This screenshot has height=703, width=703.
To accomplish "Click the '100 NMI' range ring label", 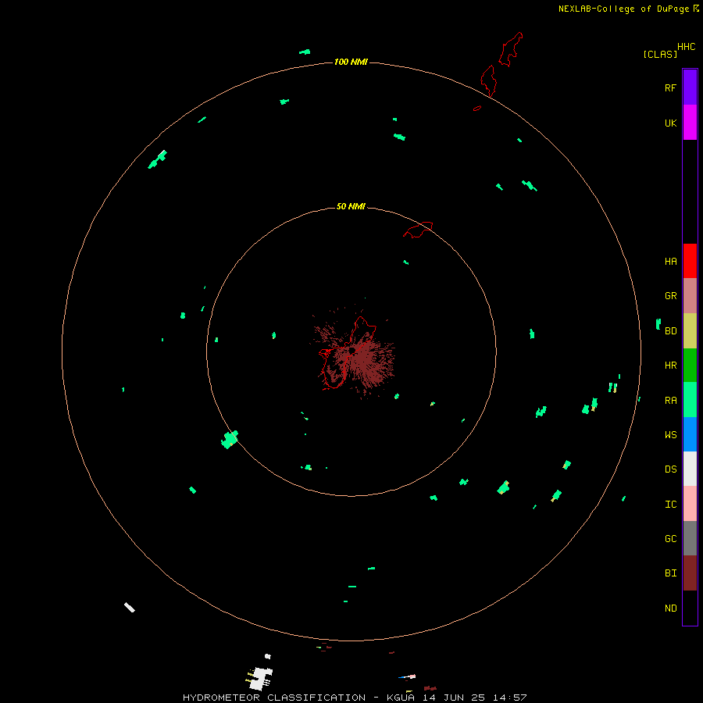I will click(x=351, y=62).
